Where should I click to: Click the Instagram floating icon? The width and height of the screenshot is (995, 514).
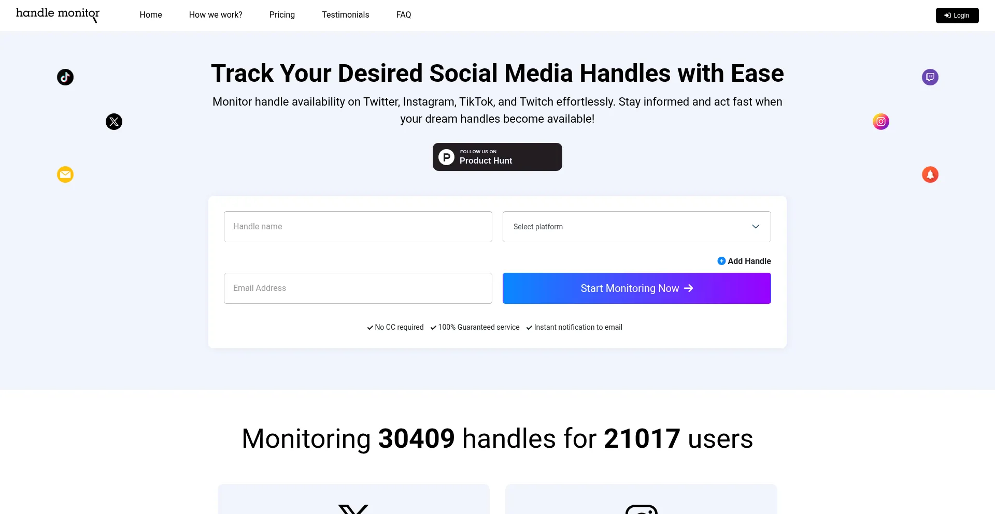tap(880, 122)
